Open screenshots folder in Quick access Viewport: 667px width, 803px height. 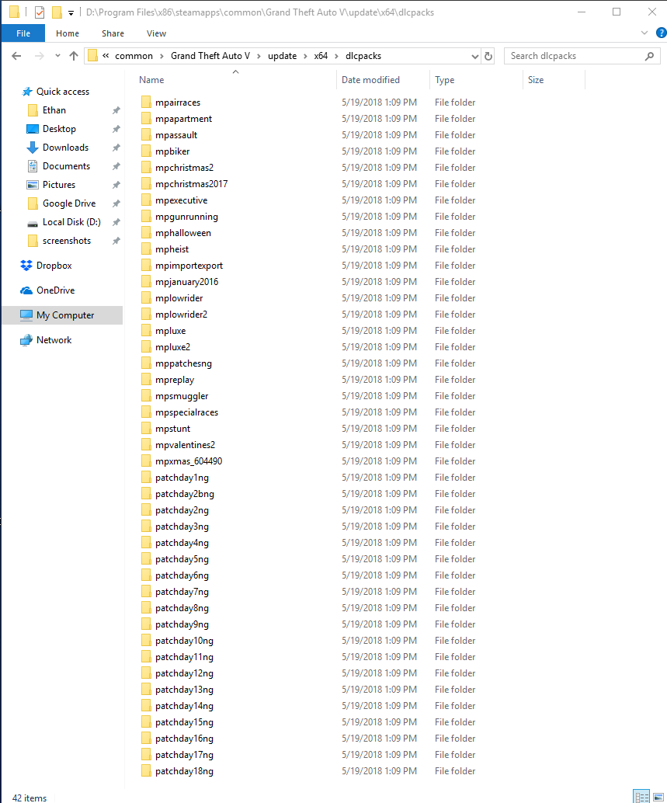point(67,241)
